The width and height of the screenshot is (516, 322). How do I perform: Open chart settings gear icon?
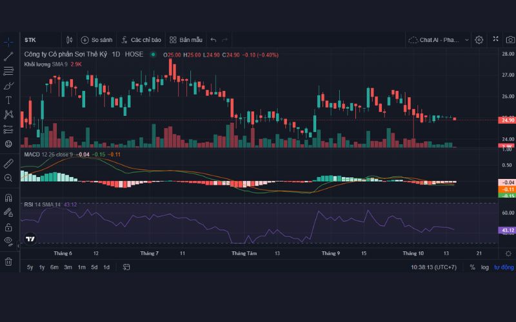[x=479, y=40]
